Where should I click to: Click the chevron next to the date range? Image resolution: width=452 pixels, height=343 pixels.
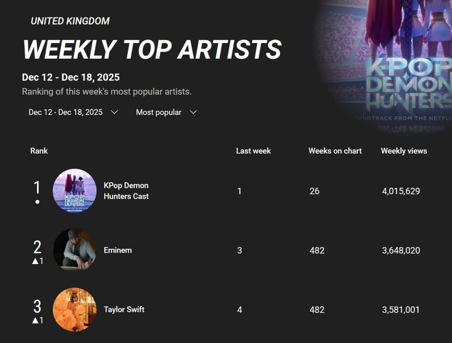pyautogui.click(x=115, y=112)
